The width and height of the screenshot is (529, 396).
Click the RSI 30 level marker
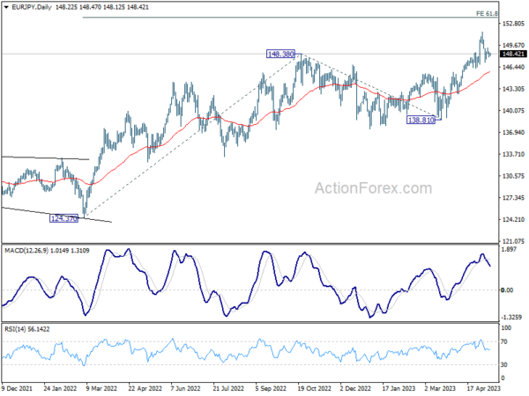point(504,364)
